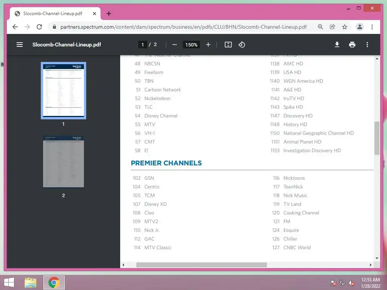The width and height of the screenshot is (387, 290).
Task: Open File Explorer from the taskbar
Action: [31, 282]
